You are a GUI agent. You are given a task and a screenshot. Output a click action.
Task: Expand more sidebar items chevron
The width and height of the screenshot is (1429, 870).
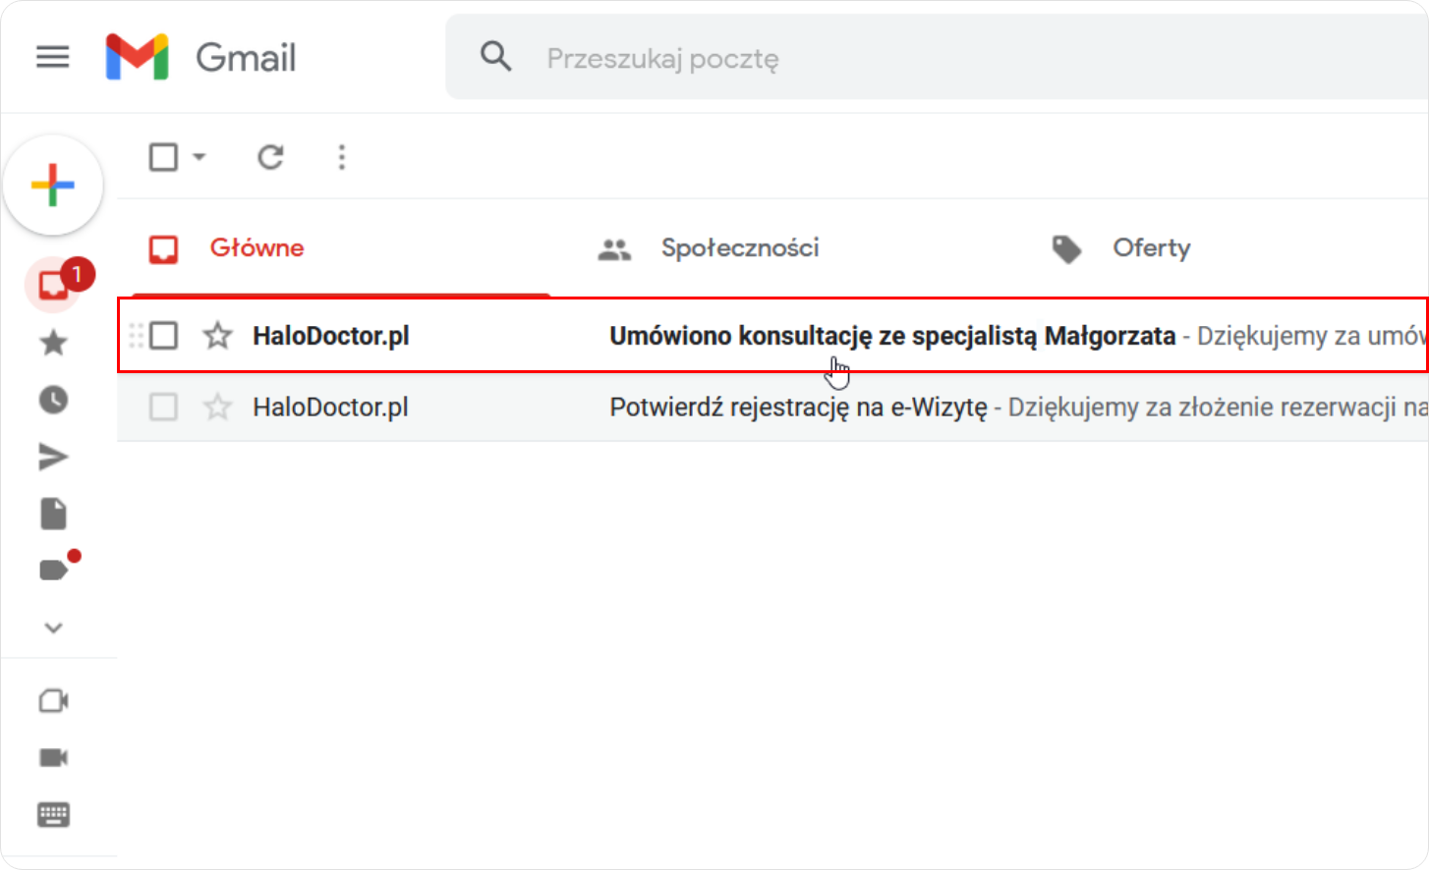pos(53,627)
